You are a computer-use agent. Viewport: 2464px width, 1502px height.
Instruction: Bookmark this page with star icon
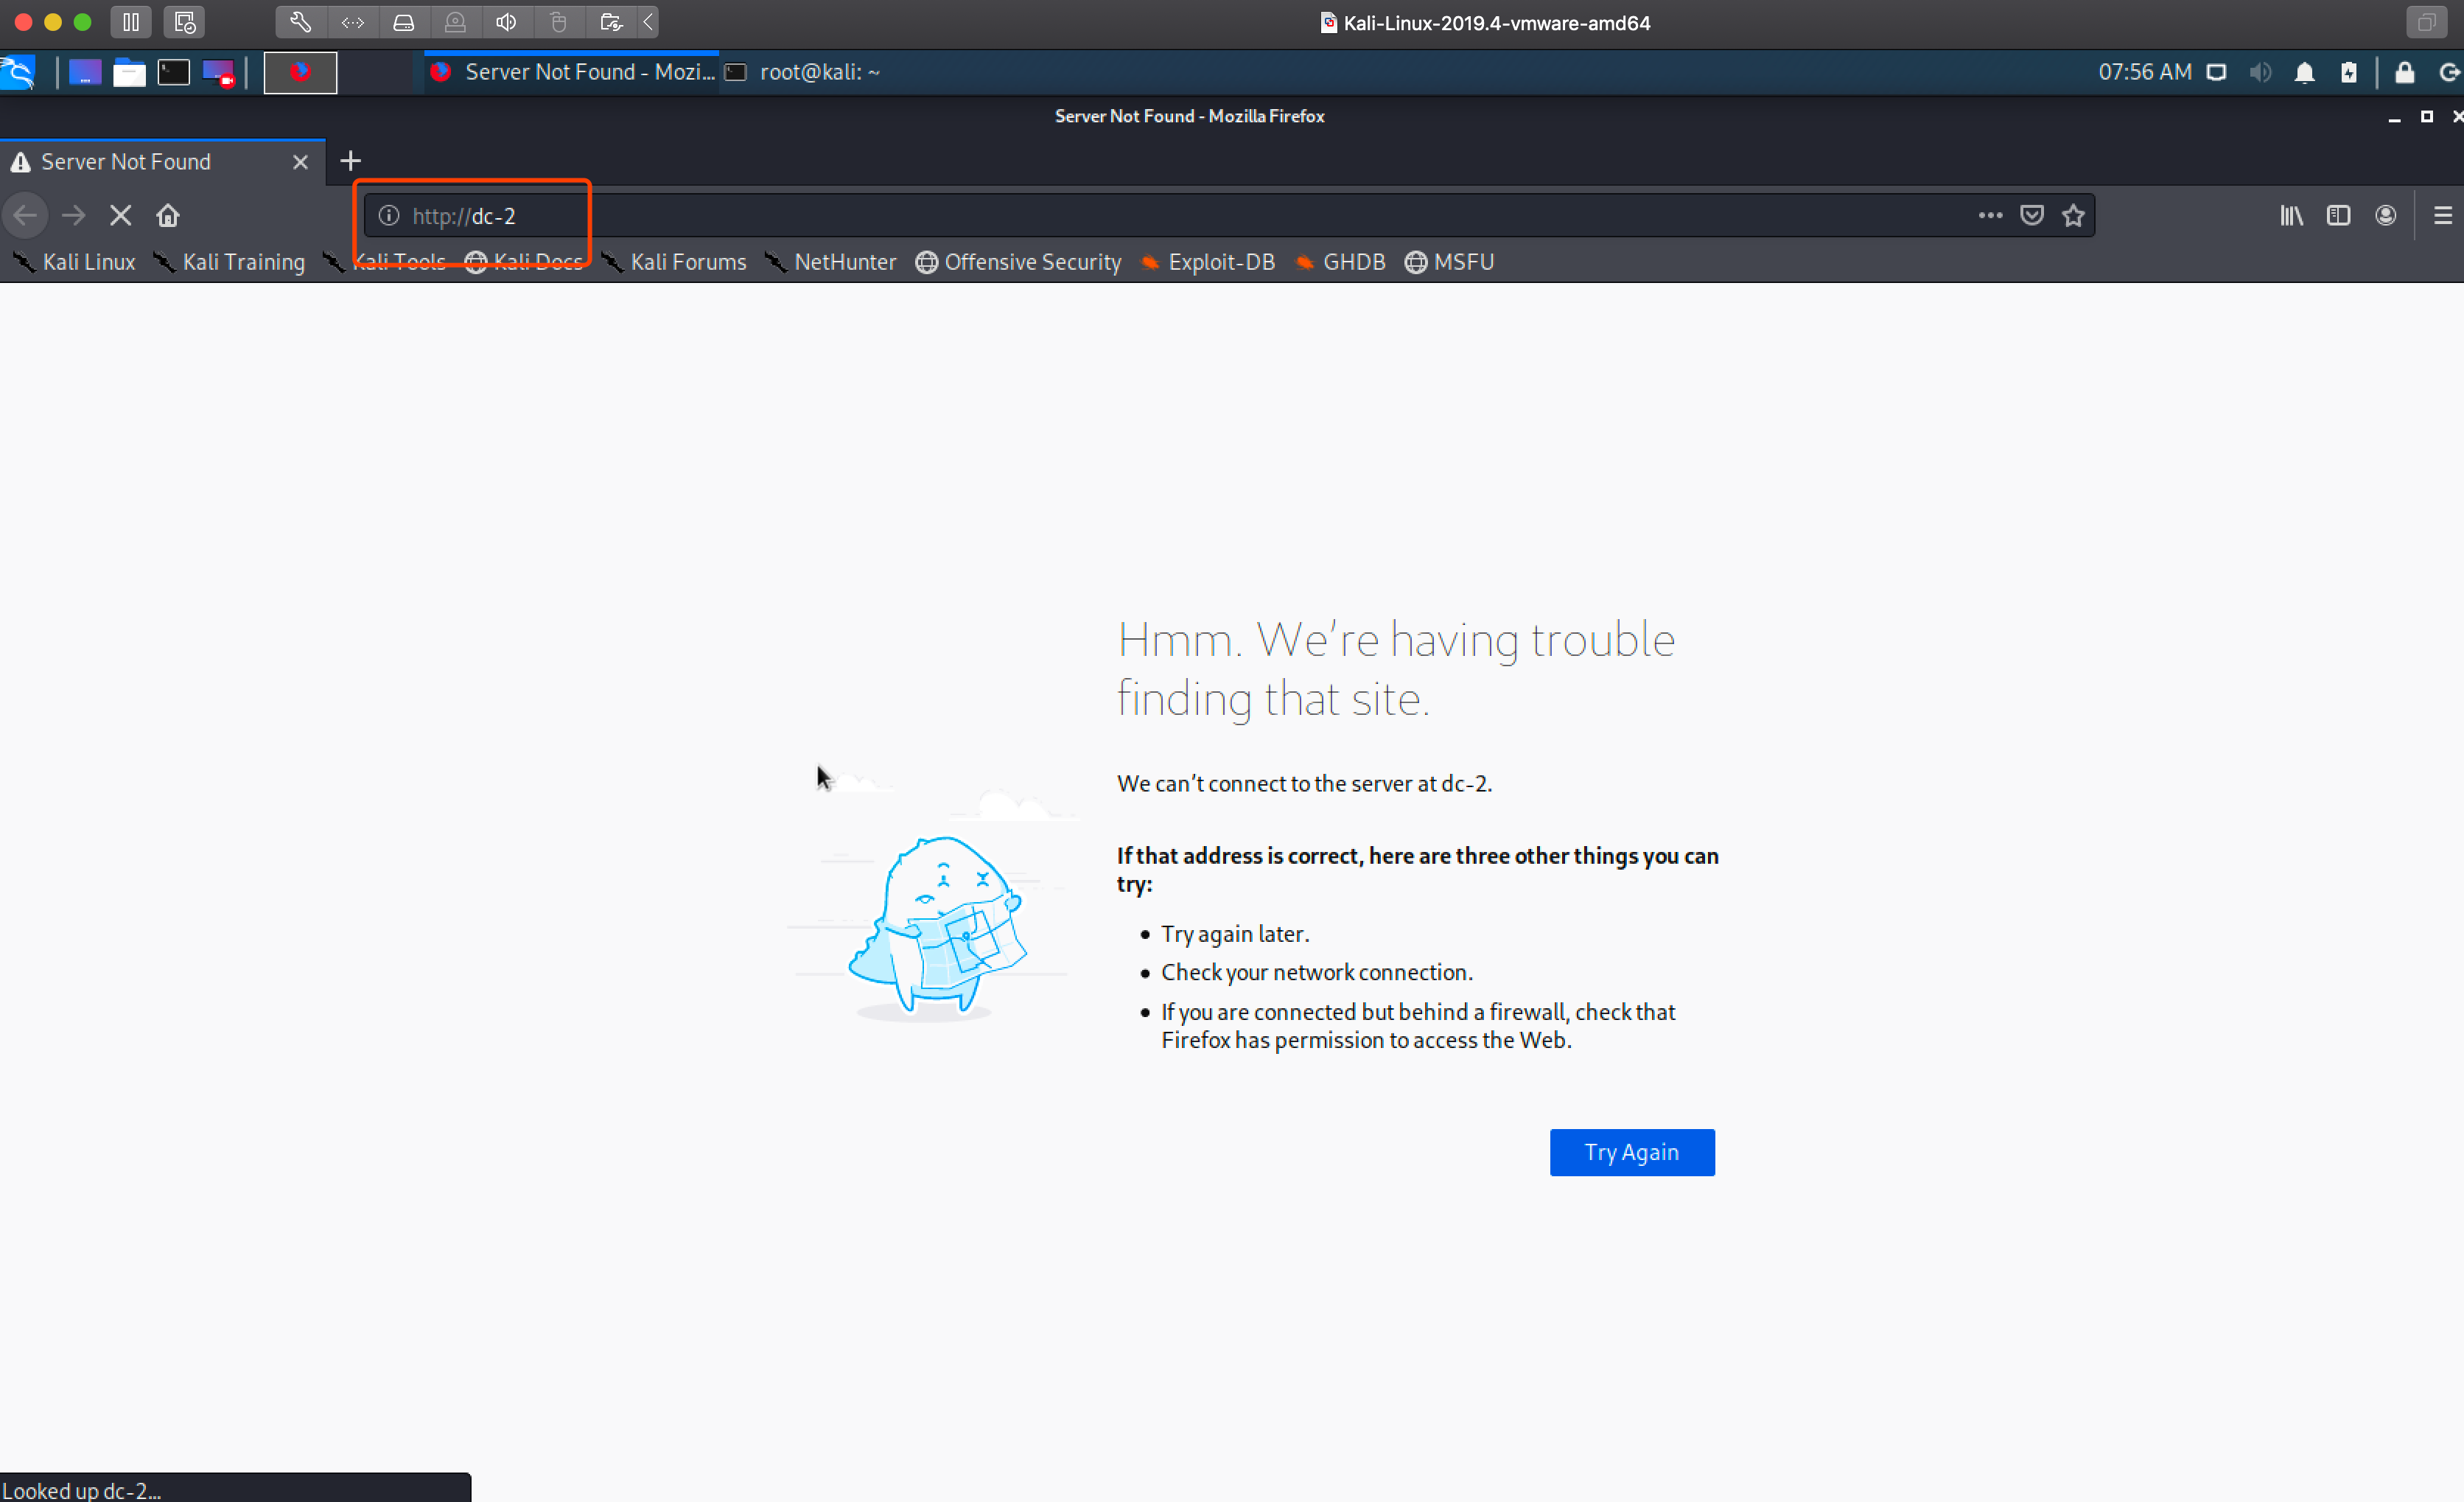[2073, 216]
